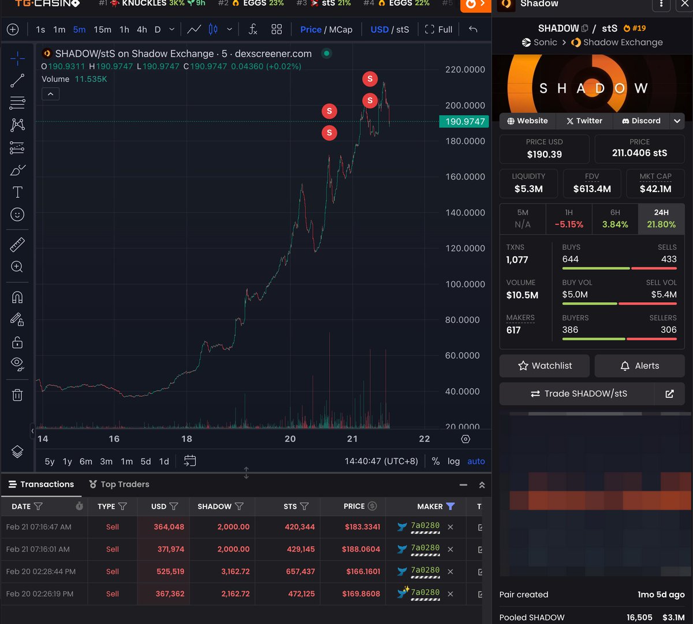This screenshot has height=624, width=693.
Task: Toggle date column time format
Action: click(x=80, y=506)
